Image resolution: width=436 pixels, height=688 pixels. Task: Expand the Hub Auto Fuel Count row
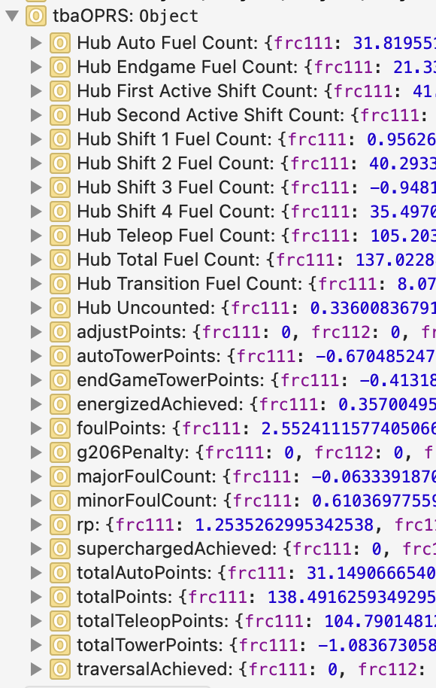tap(36, 43)
